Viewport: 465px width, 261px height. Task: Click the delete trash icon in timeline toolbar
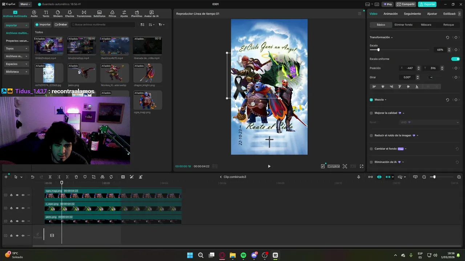pyautogui.click(x=76, y=177)
